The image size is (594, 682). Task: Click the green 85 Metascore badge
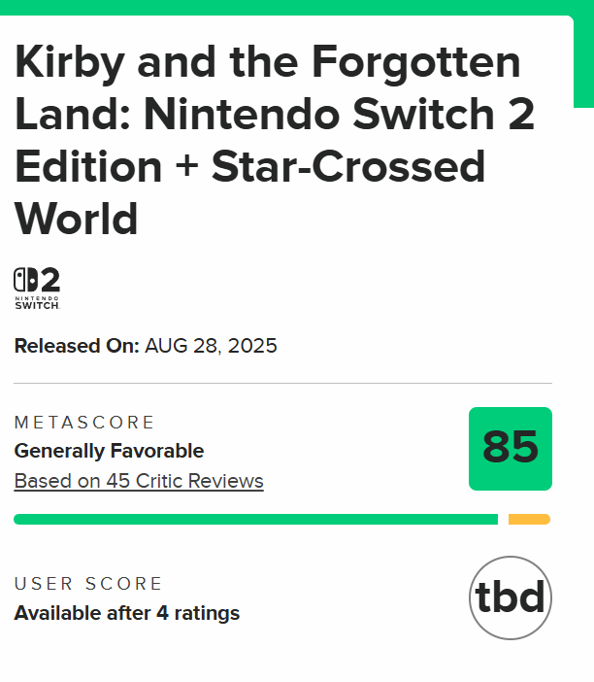510,448
